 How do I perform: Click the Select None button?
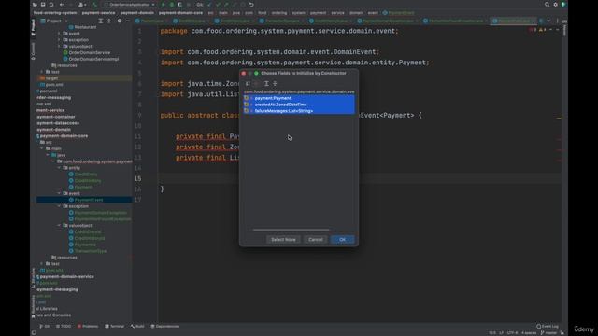point(283,240)
